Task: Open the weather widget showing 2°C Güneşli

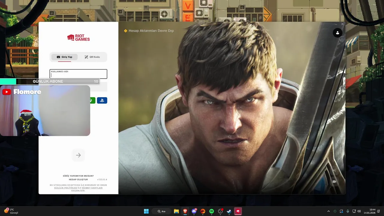Action: click(x=11, y=211)
